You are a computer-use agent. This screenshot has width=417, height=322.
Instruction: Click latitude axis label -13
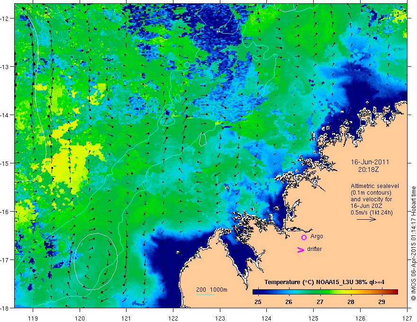[x=5, y=67]
